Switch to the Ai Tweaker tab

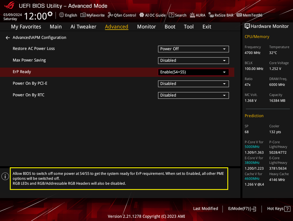pyautogui.click(x=83, y=27)
